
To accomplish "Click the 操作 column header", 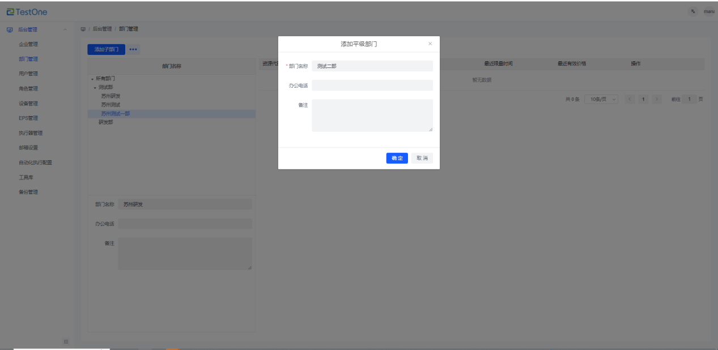I will point(636,63).
